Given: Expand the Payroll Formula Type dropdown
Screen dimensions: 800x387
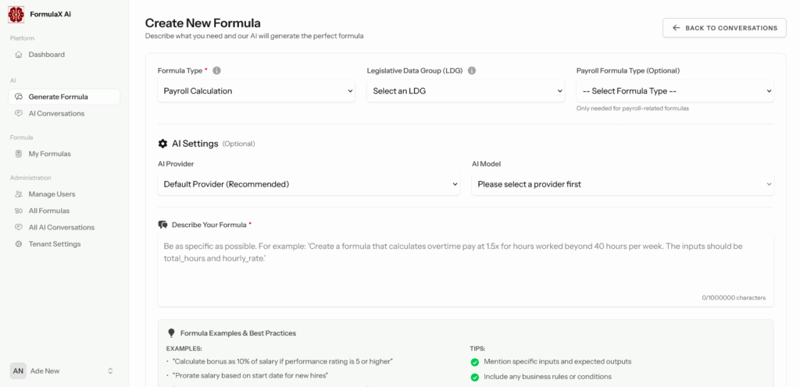Looking at the screenshot, I should pyautogui.click(x=675, y=91).
